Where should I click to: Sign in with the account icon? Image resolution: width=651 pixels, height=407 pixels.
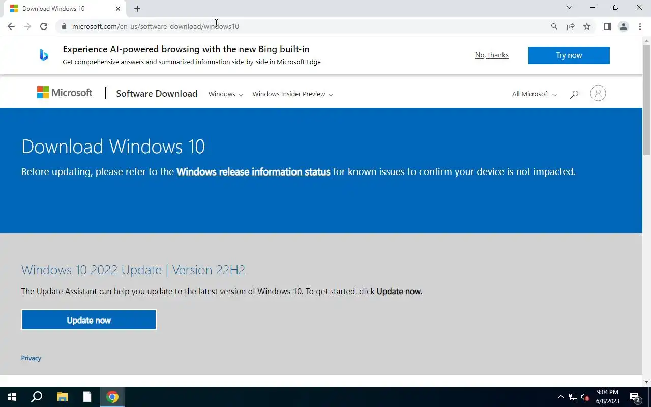598,93
